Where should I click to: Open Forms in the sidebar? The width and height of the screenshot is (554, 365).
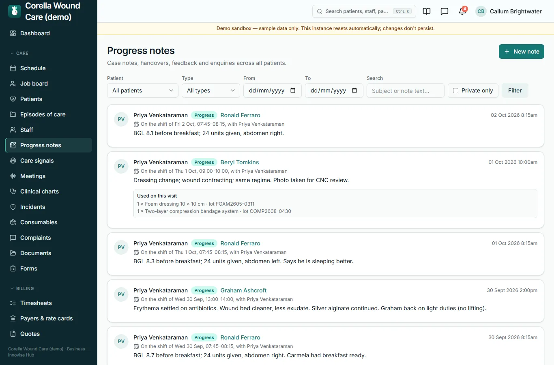(x=48, y=268)
